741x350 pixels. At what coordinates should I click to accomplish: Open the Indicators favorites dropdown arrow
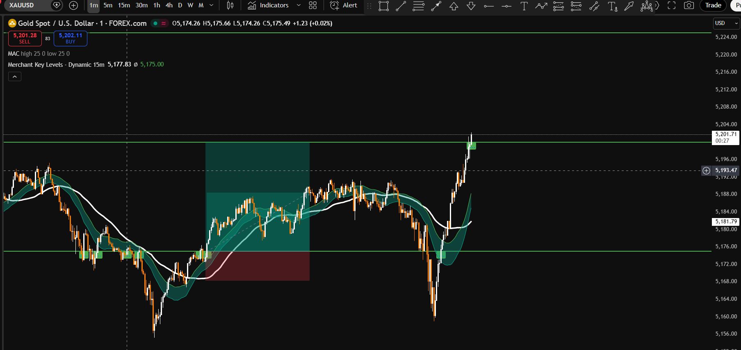click(299, 5)
